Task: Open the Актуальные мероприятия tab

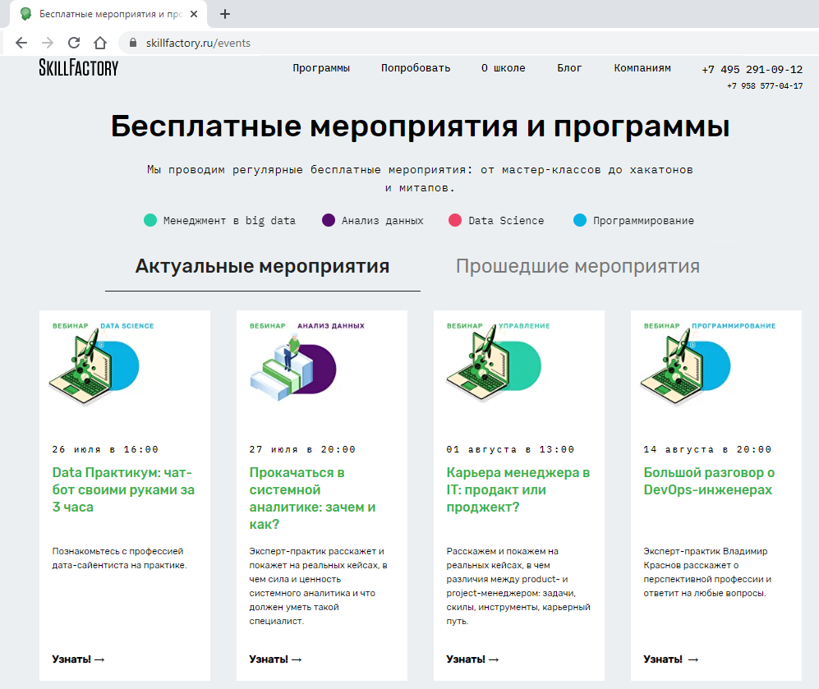Action: [262, 266]
